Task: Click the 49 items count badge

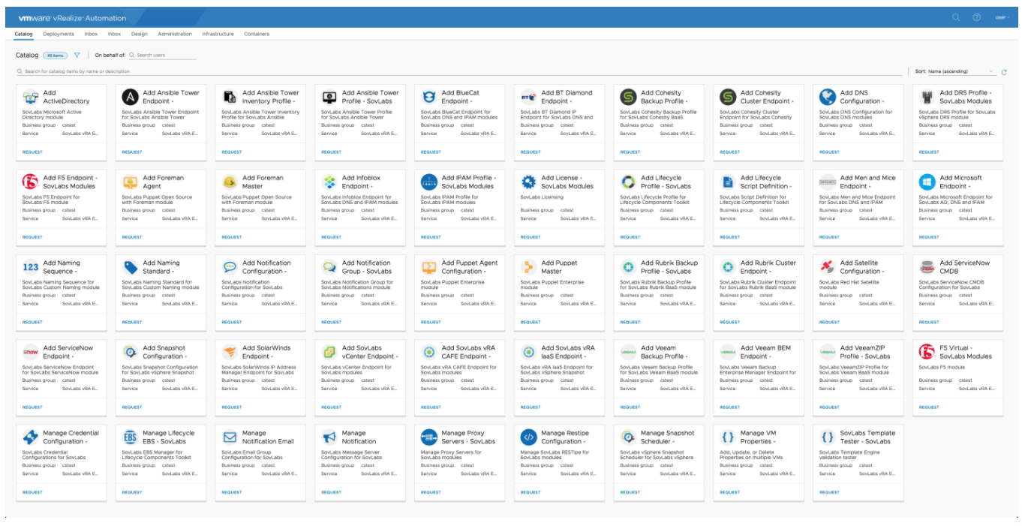Action: point(55,56)
